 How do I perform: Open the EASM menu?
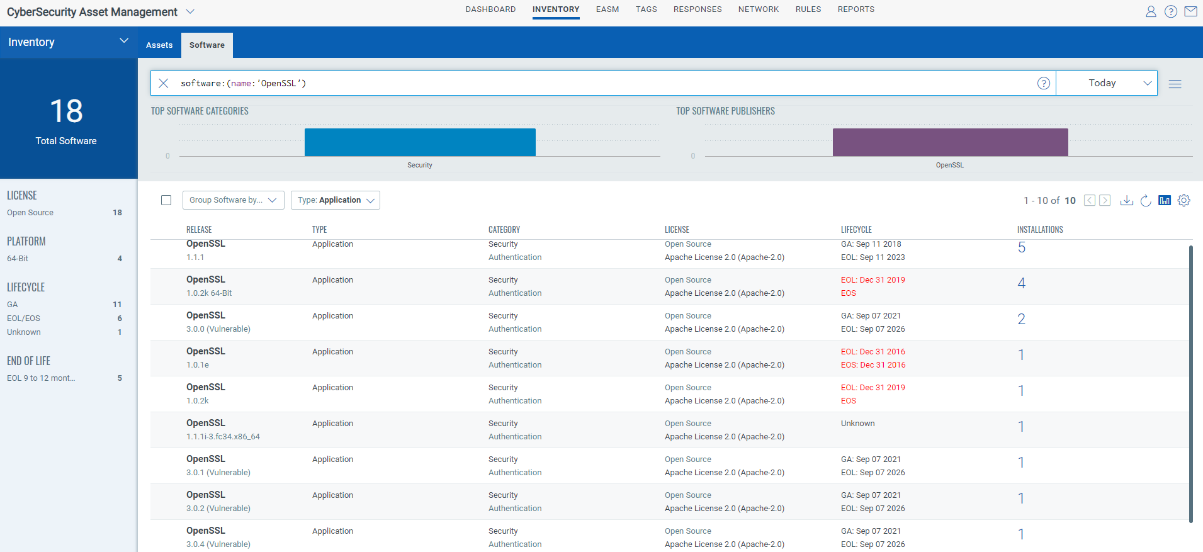click(607, 9)
